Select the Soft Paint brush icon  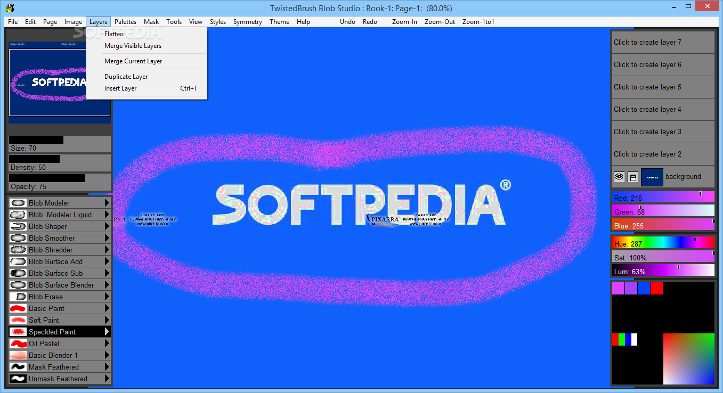coord(18,320)
